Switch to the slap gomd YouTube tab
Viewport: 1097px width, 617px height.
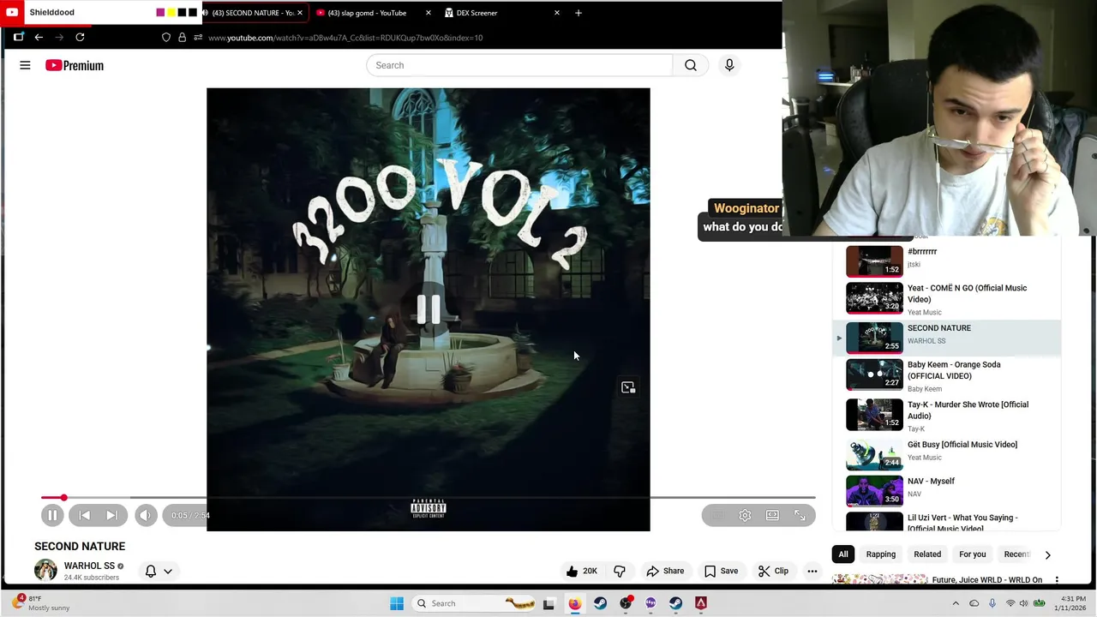(367, 13)
